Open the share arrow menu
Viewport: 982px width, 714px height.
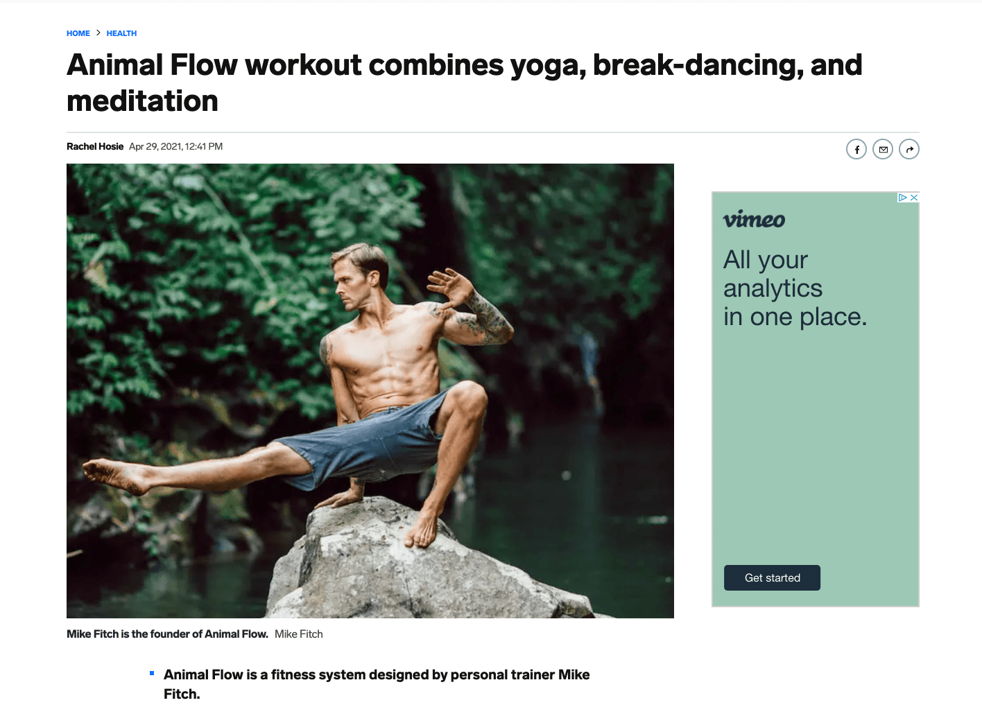tap(909, 149)
